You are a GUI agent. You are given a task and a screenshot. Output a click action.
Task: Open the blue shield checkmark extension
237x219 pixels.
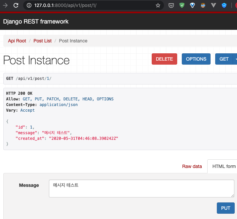coord(224,5)
